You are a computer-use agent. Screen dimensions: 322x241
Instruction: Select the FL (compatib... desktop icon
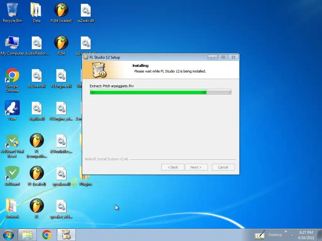tap(36, 146)
